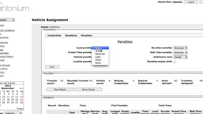This screenshot has width=203, height=114.
Task: Open the Geocoding sidebar link
Action: (3, 69)
